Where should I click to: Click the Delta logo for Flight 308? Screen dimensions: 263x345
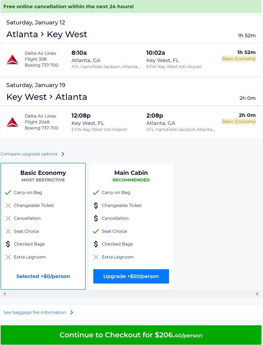(12, 59)
